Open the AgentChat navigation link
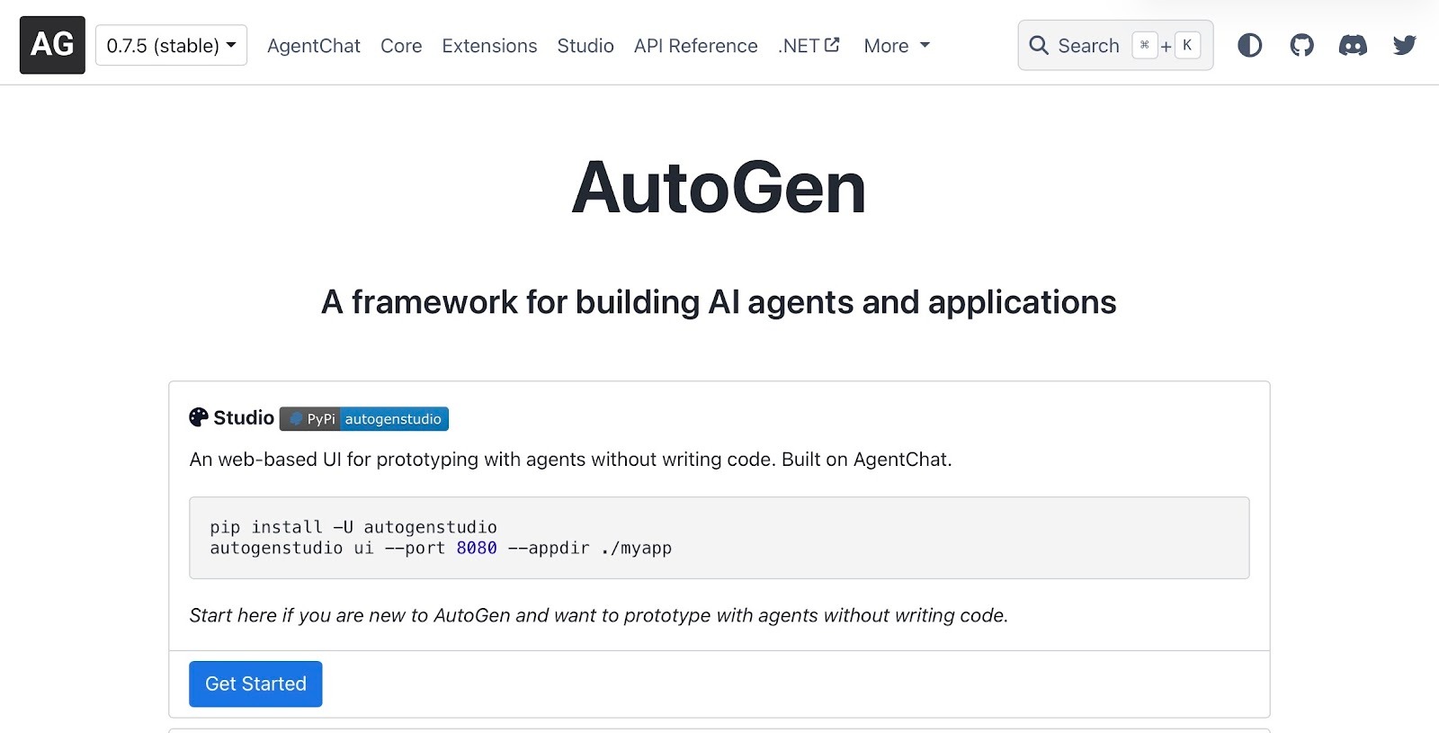The image size is (1439, 733). 314,46
